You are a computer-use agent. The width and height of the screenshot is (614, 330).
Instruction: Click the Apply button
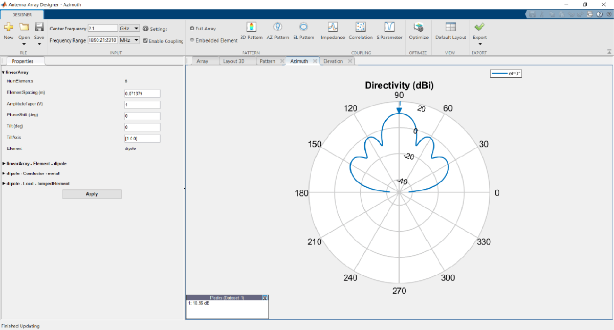coord(92,194)
